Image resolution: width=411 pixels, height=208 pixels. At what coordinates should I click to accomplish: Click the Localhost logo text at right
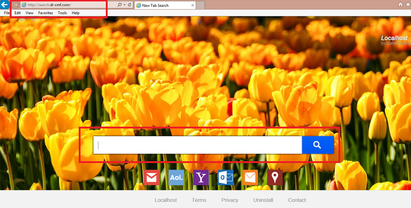(x=394, y=38)
